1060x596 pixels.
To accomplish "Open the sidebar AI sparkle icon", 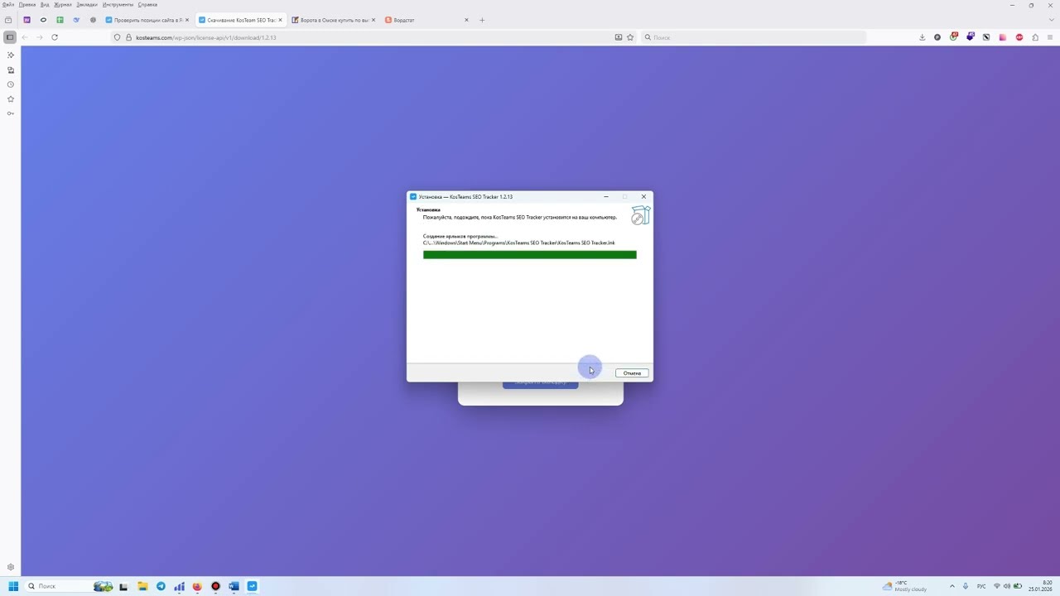I will (11, 55).
